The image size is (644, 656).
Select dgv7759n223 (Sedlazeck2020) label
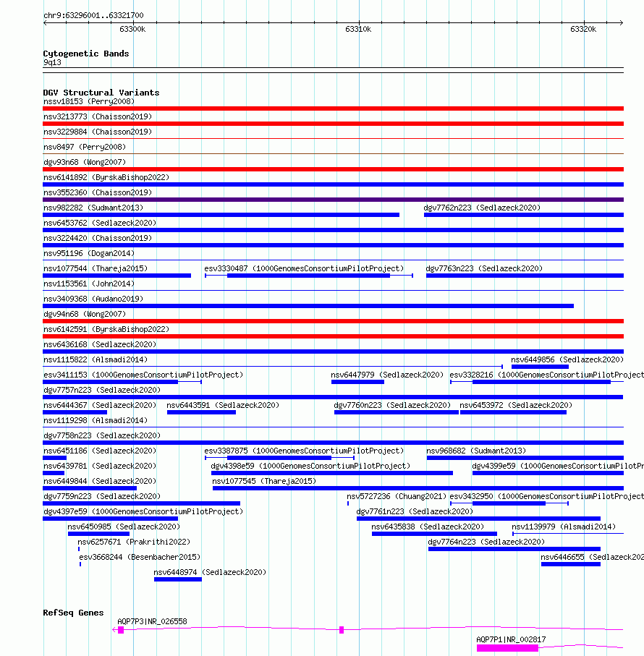click(102, 497)
